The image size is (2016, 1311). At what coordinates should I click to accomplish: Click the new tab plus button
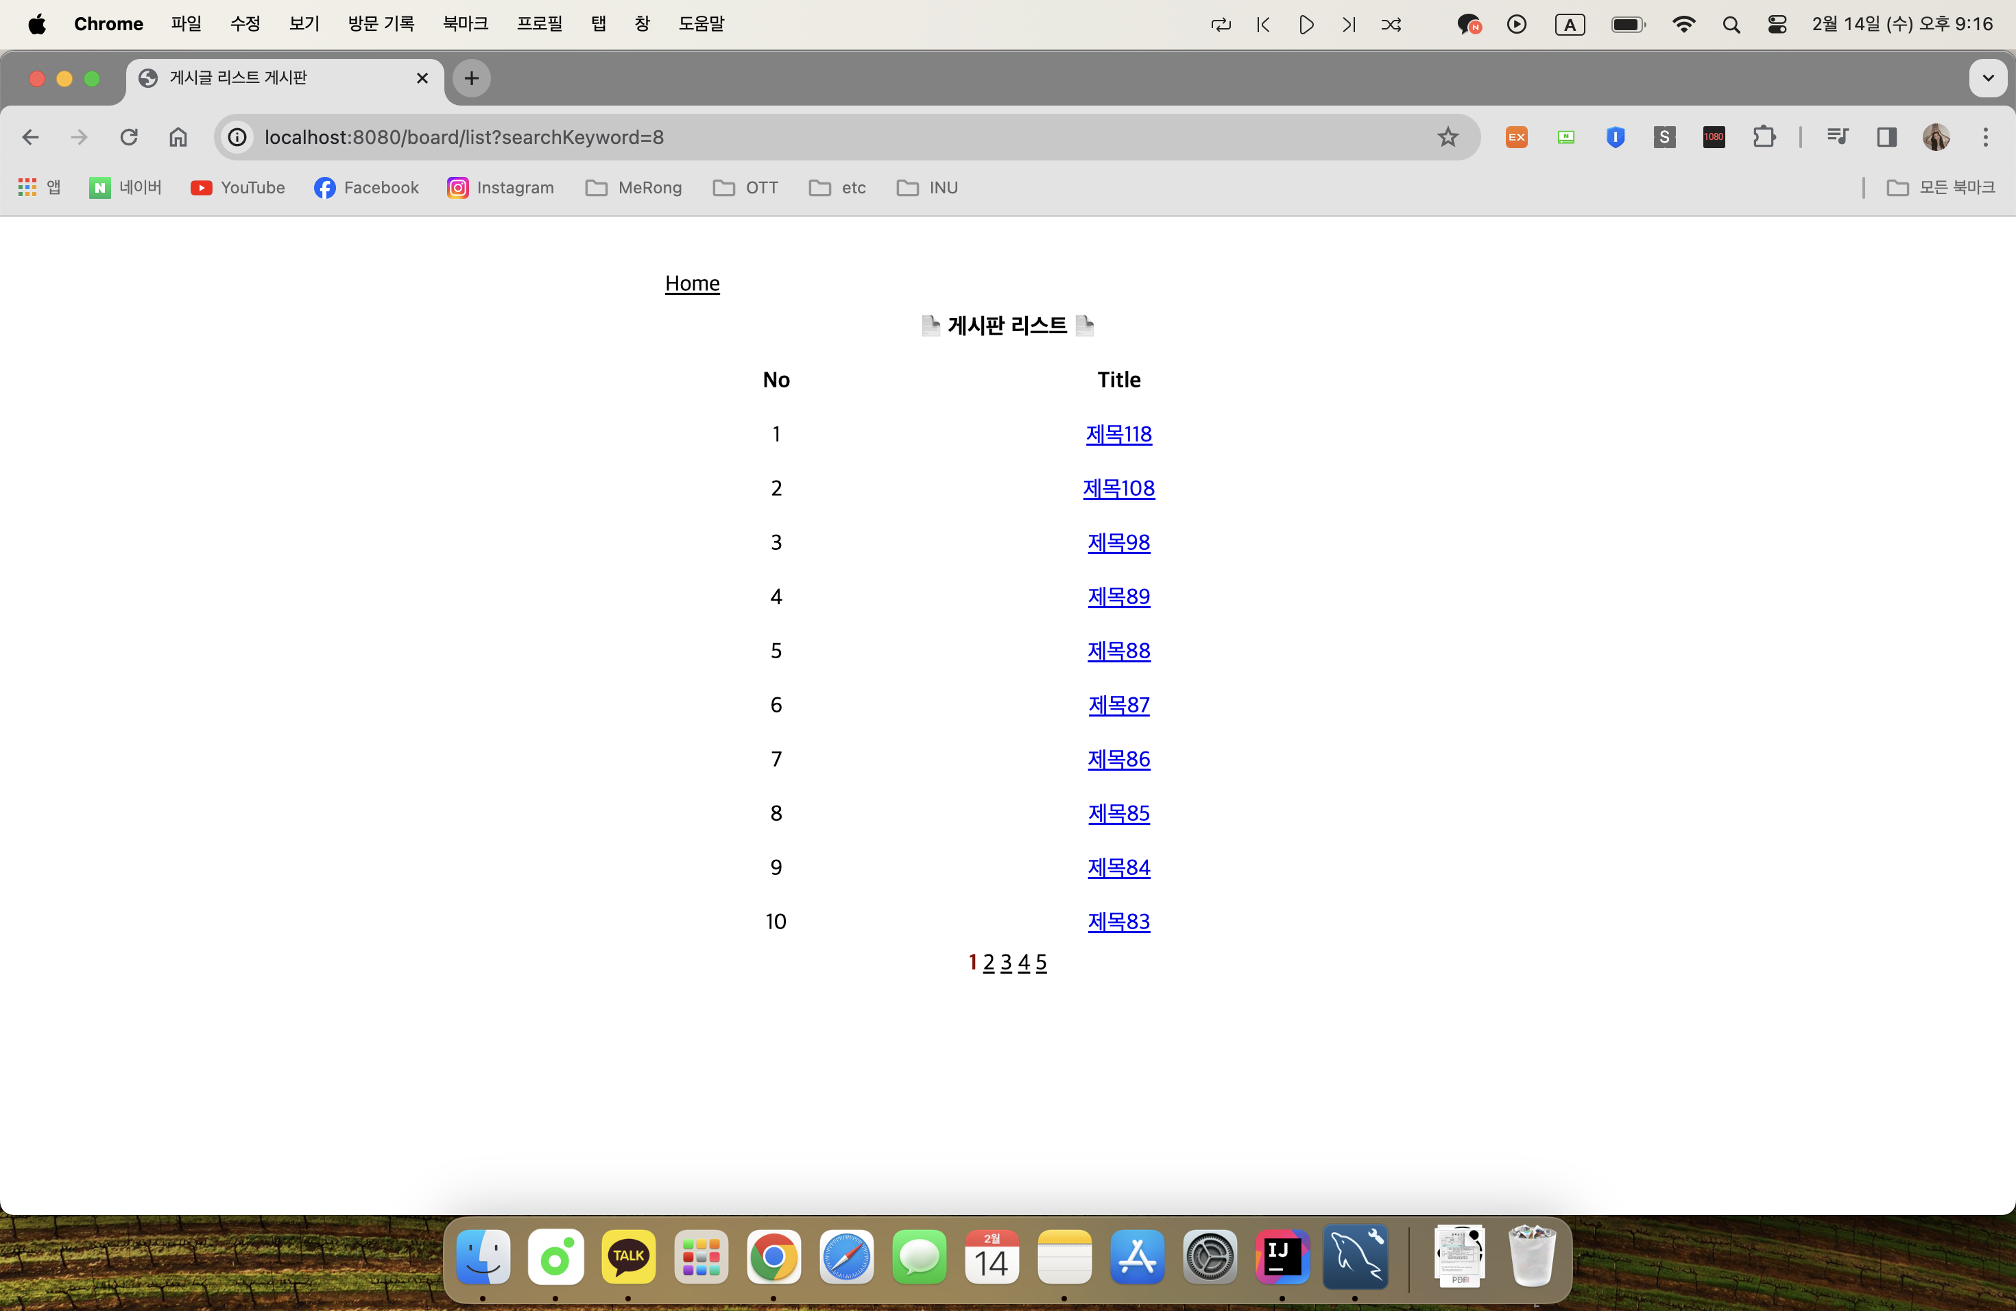point(472,78)
